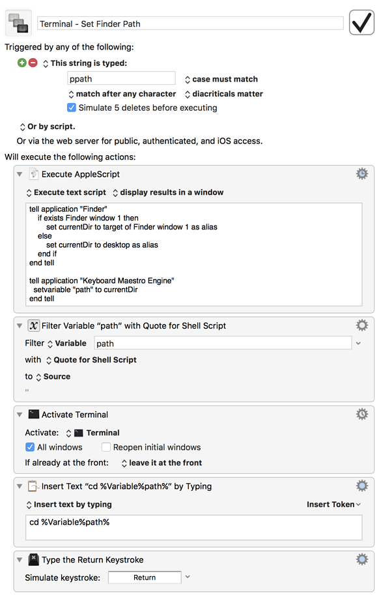
Task: Click the green add trigger plus icon
Action: (22, 63)
